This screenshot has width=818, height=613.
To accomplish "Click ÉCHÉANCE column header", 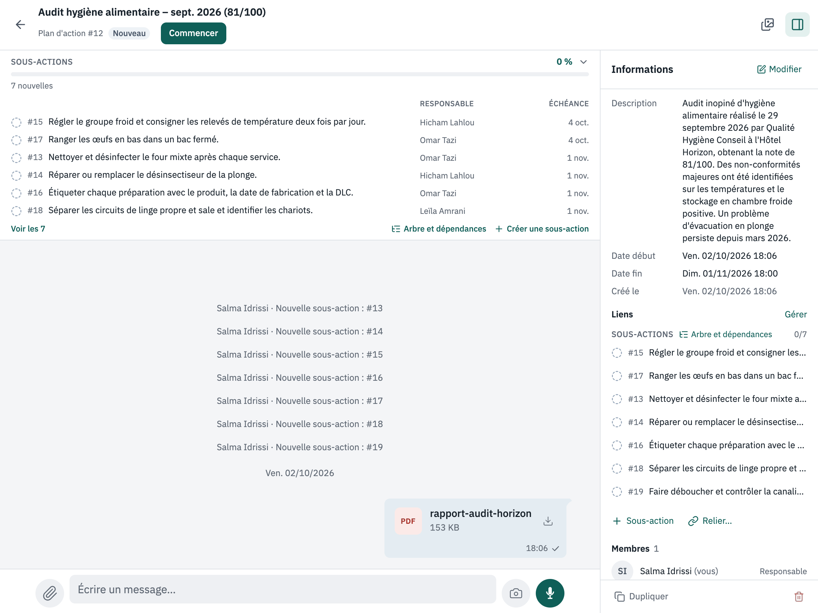I will click(569, 104).
